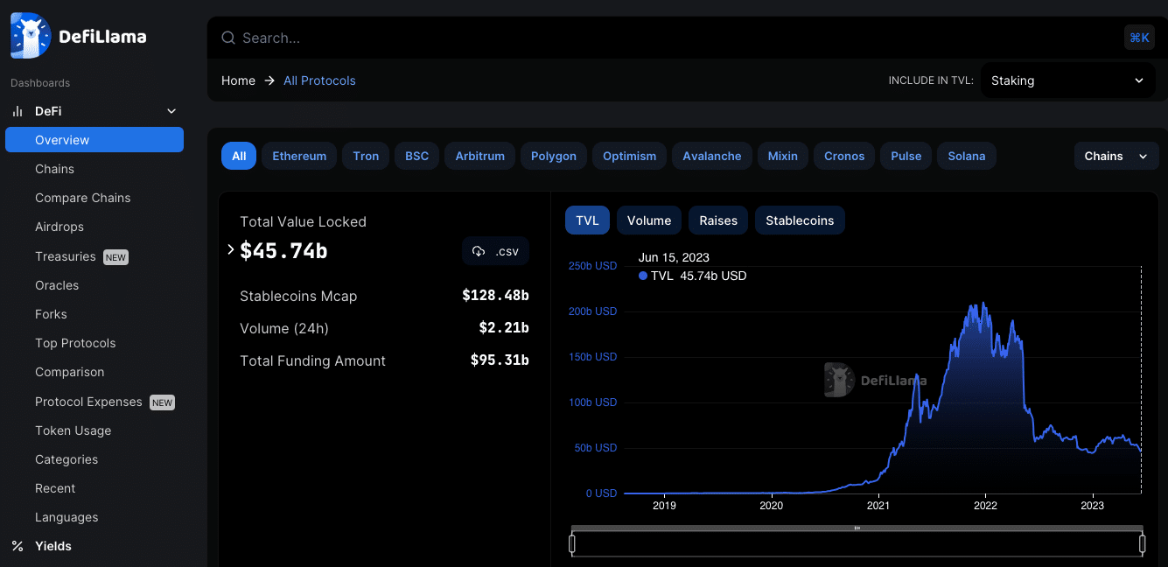
Task: Open the Stablecoins tab
Action: 799,220
